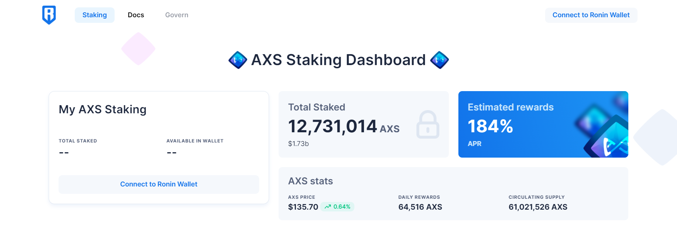Open the Staking tab
This screenshot has width=677, height=235.
tap(94, 15)
